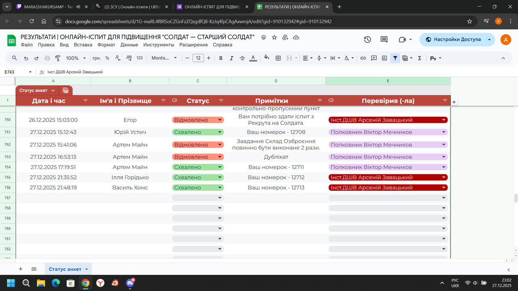Open Google Chrome from taskbar

click(x=85, y=283)
